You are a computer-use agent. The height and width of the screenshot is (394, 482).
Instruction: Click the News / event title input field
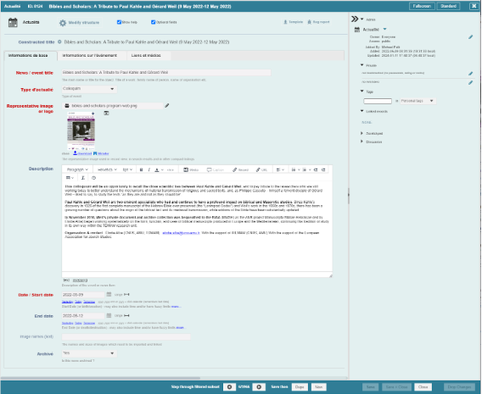click(166, 72)
